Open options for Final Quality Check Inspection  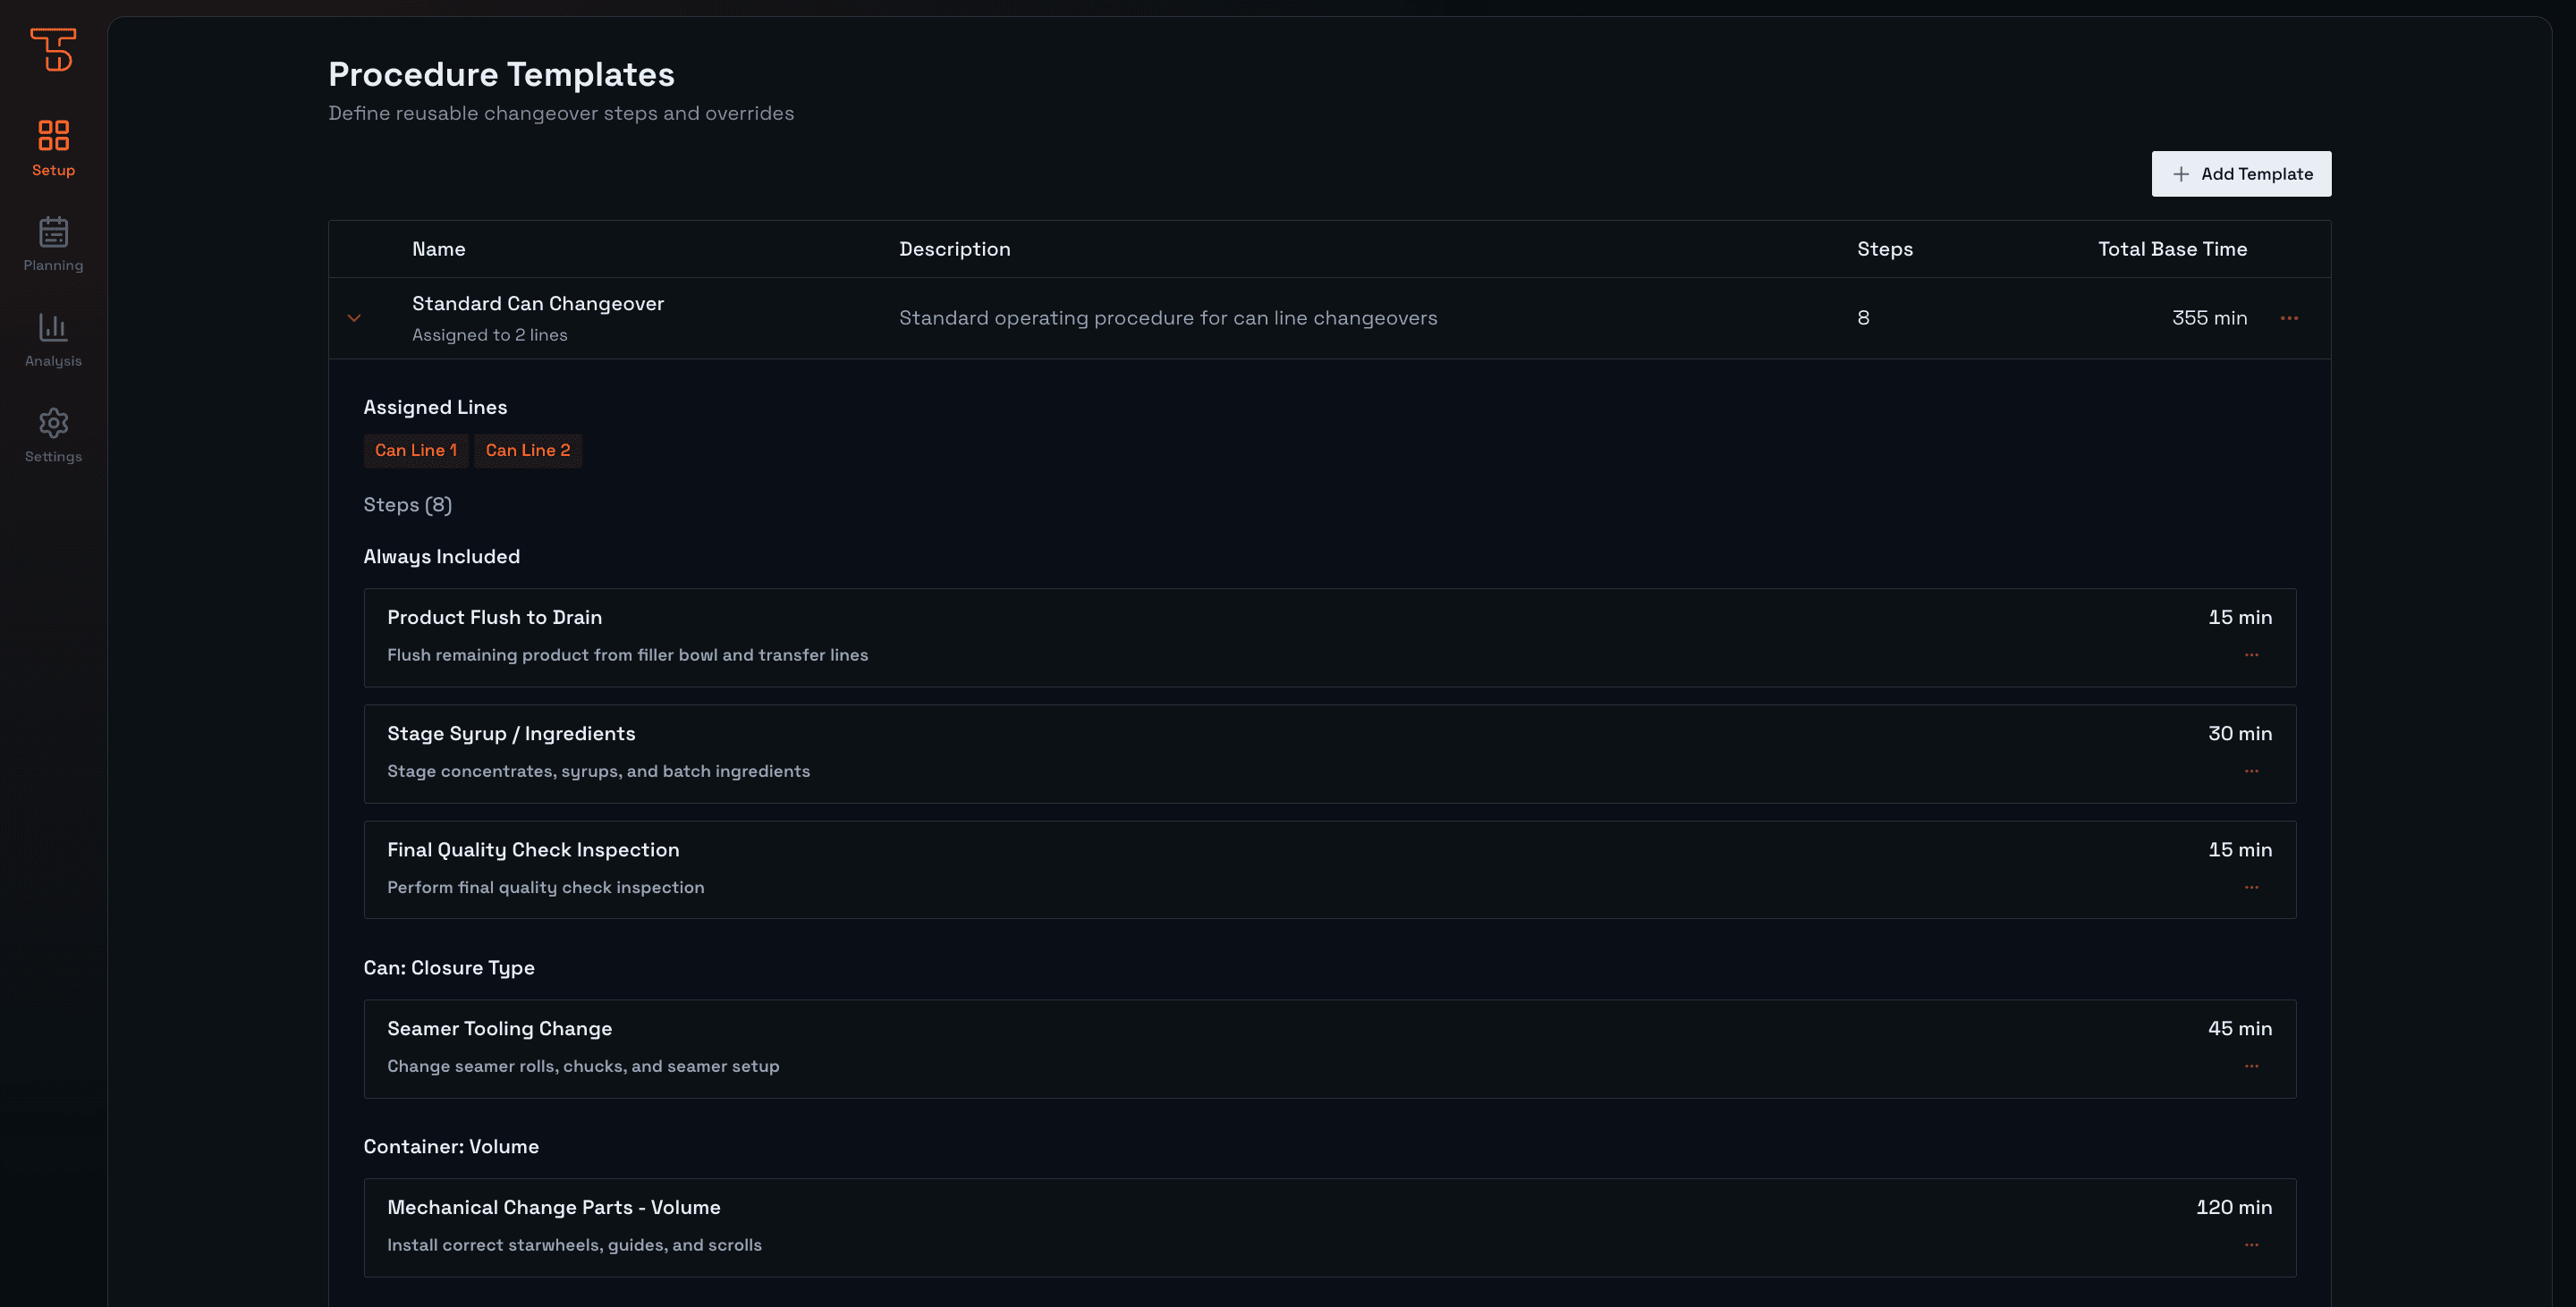pyautogui.click(x=2251, y=888)
